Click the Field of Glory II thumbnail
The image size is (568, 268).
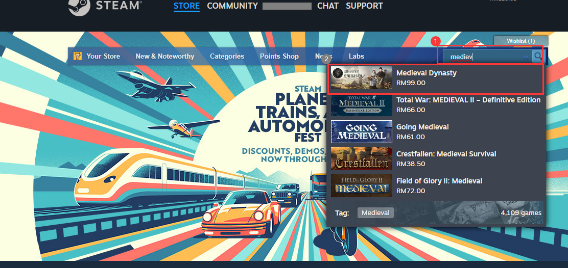coord(362,185)
